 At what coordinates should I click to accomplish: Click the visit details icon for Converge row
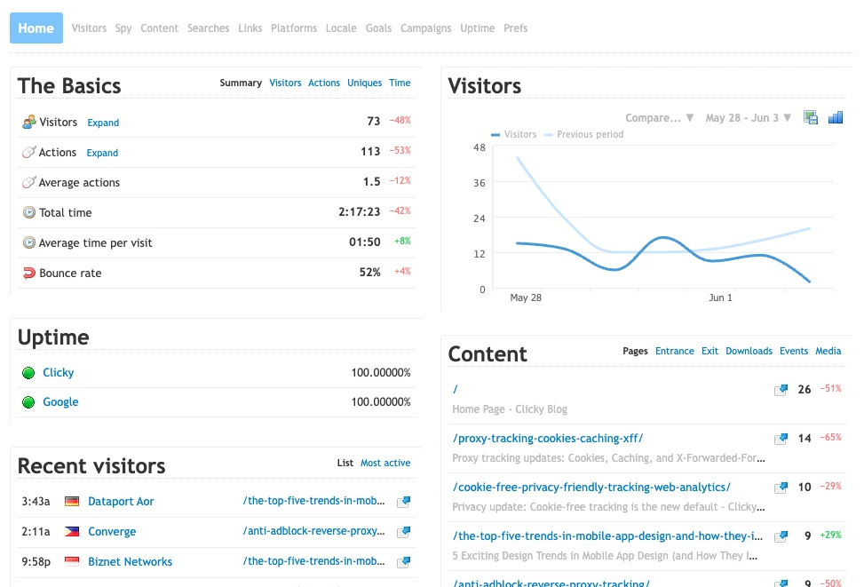403,532
